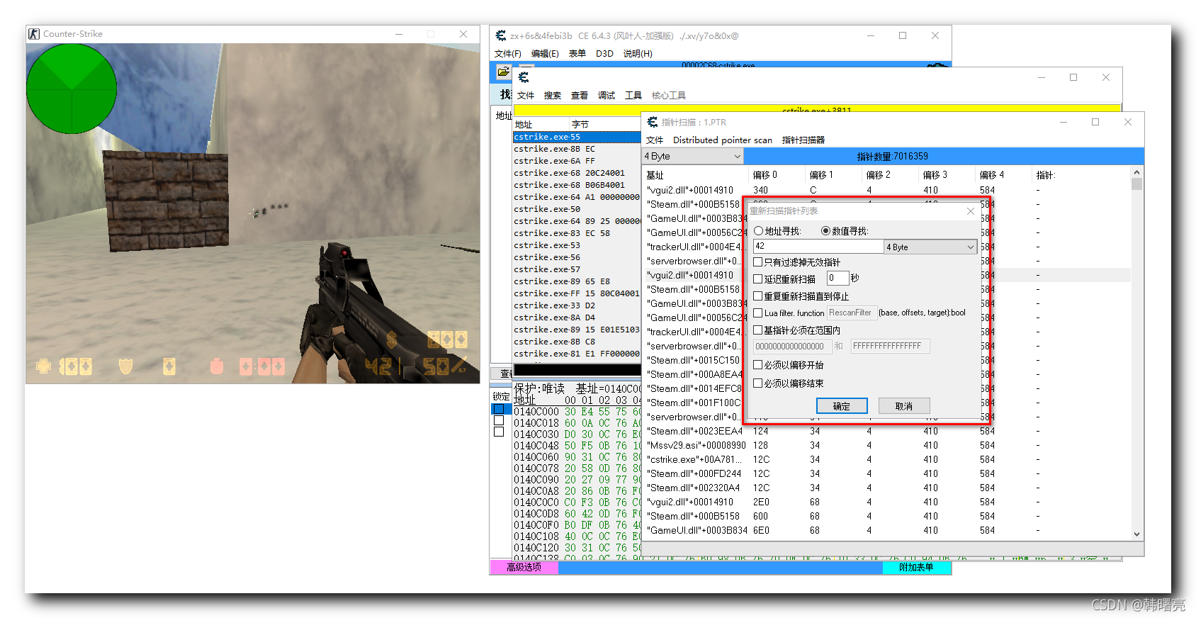The width and height of the screenshot is (1196, 618).
Task: Select 地址寻找 radio option
Action: tap(759, 231)
